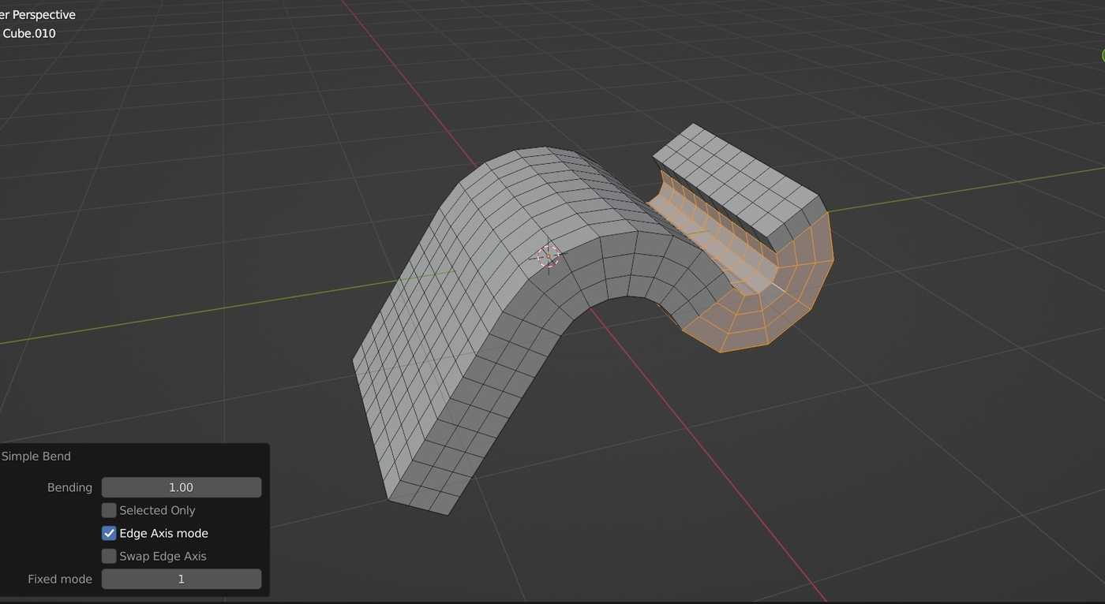Enable the Selected Only checkbox
The height and width of the screenshot is (604, 1105).
tap(109, 510)
